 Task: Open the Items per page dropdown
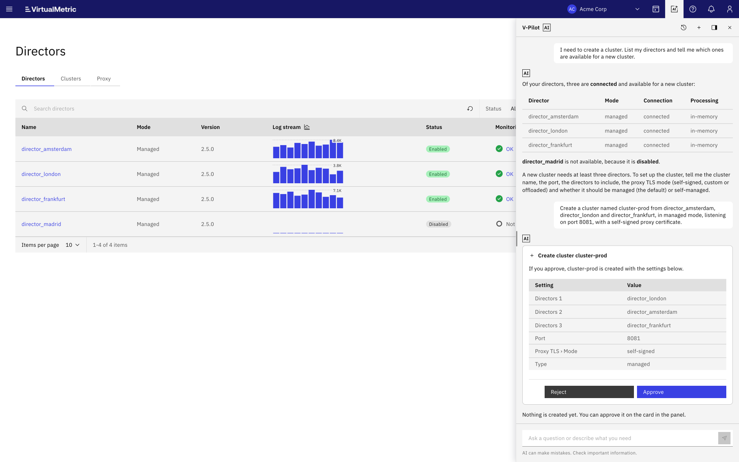click(72, 245)
